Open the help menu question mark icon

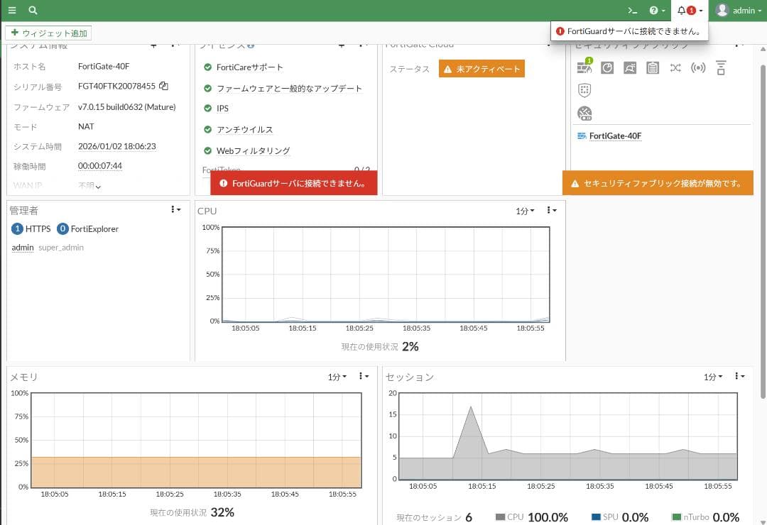(654, 10)
